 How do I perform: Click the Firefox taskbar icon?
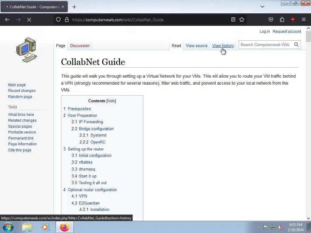[x=64, y=227]
